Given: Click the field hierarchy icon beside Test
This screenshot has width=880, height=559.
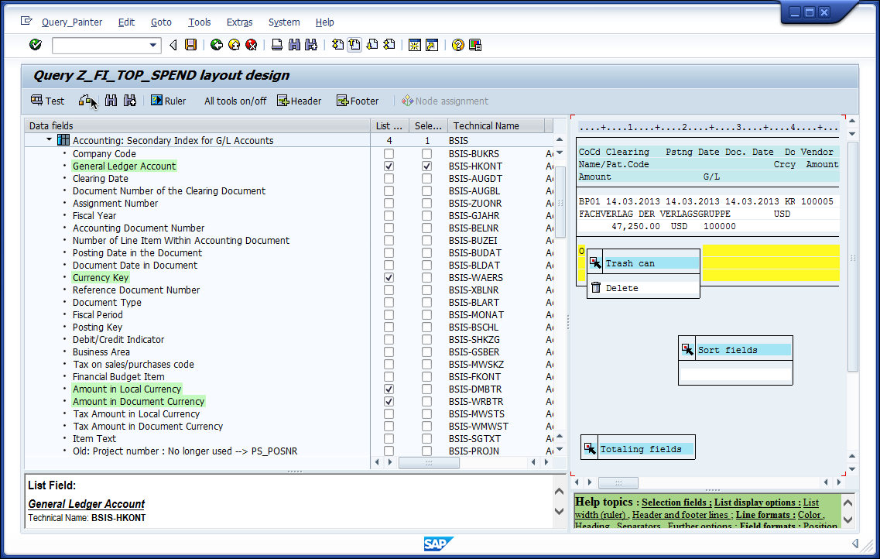Looking at the screenshot, I should tap(85, 101).
